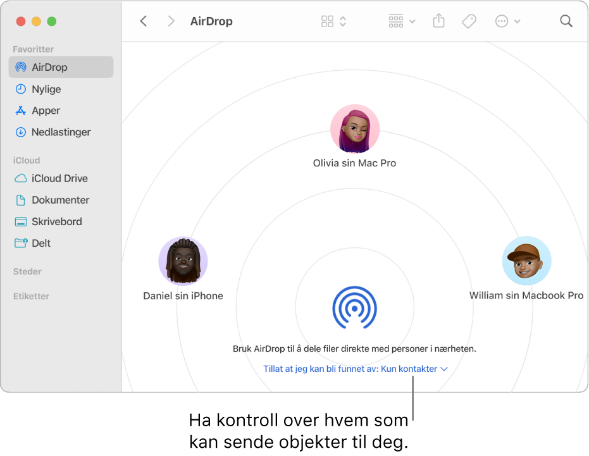The image size is (589, 456).
Task: Click the Share toolbar icon
Action: 439,21
